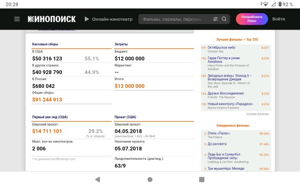Click the magnifier search icon
Screen dimensions: 300x188
pos(224,19)
